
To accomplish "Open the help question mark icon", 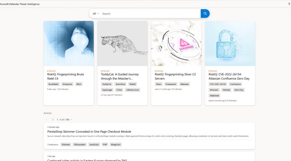I will tap(289, 4).
